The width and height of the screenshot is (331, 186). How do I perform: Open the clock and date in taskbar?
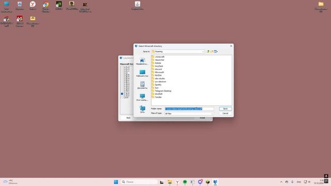pyautogui.click(x=319, y=182)
